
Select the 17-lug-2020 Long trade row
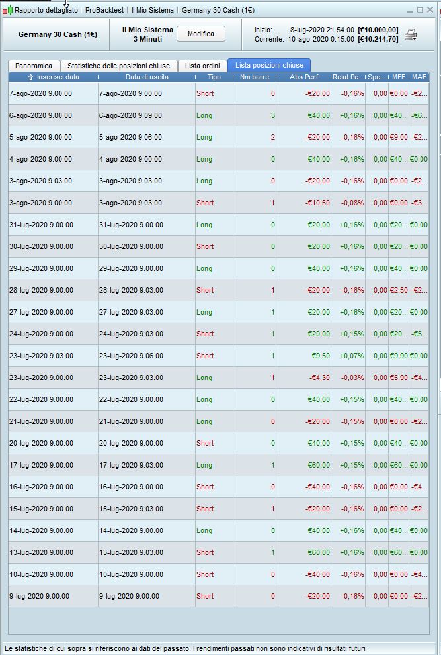pos(132,465)
